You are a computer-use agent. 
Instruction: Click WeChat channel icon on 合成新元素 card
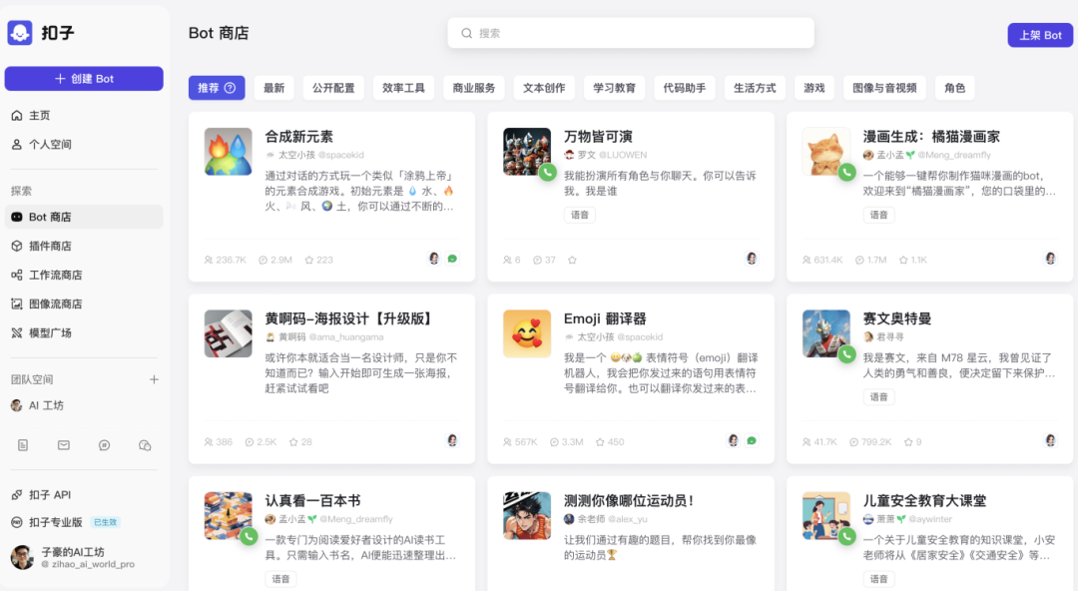[x=452, y=259]
